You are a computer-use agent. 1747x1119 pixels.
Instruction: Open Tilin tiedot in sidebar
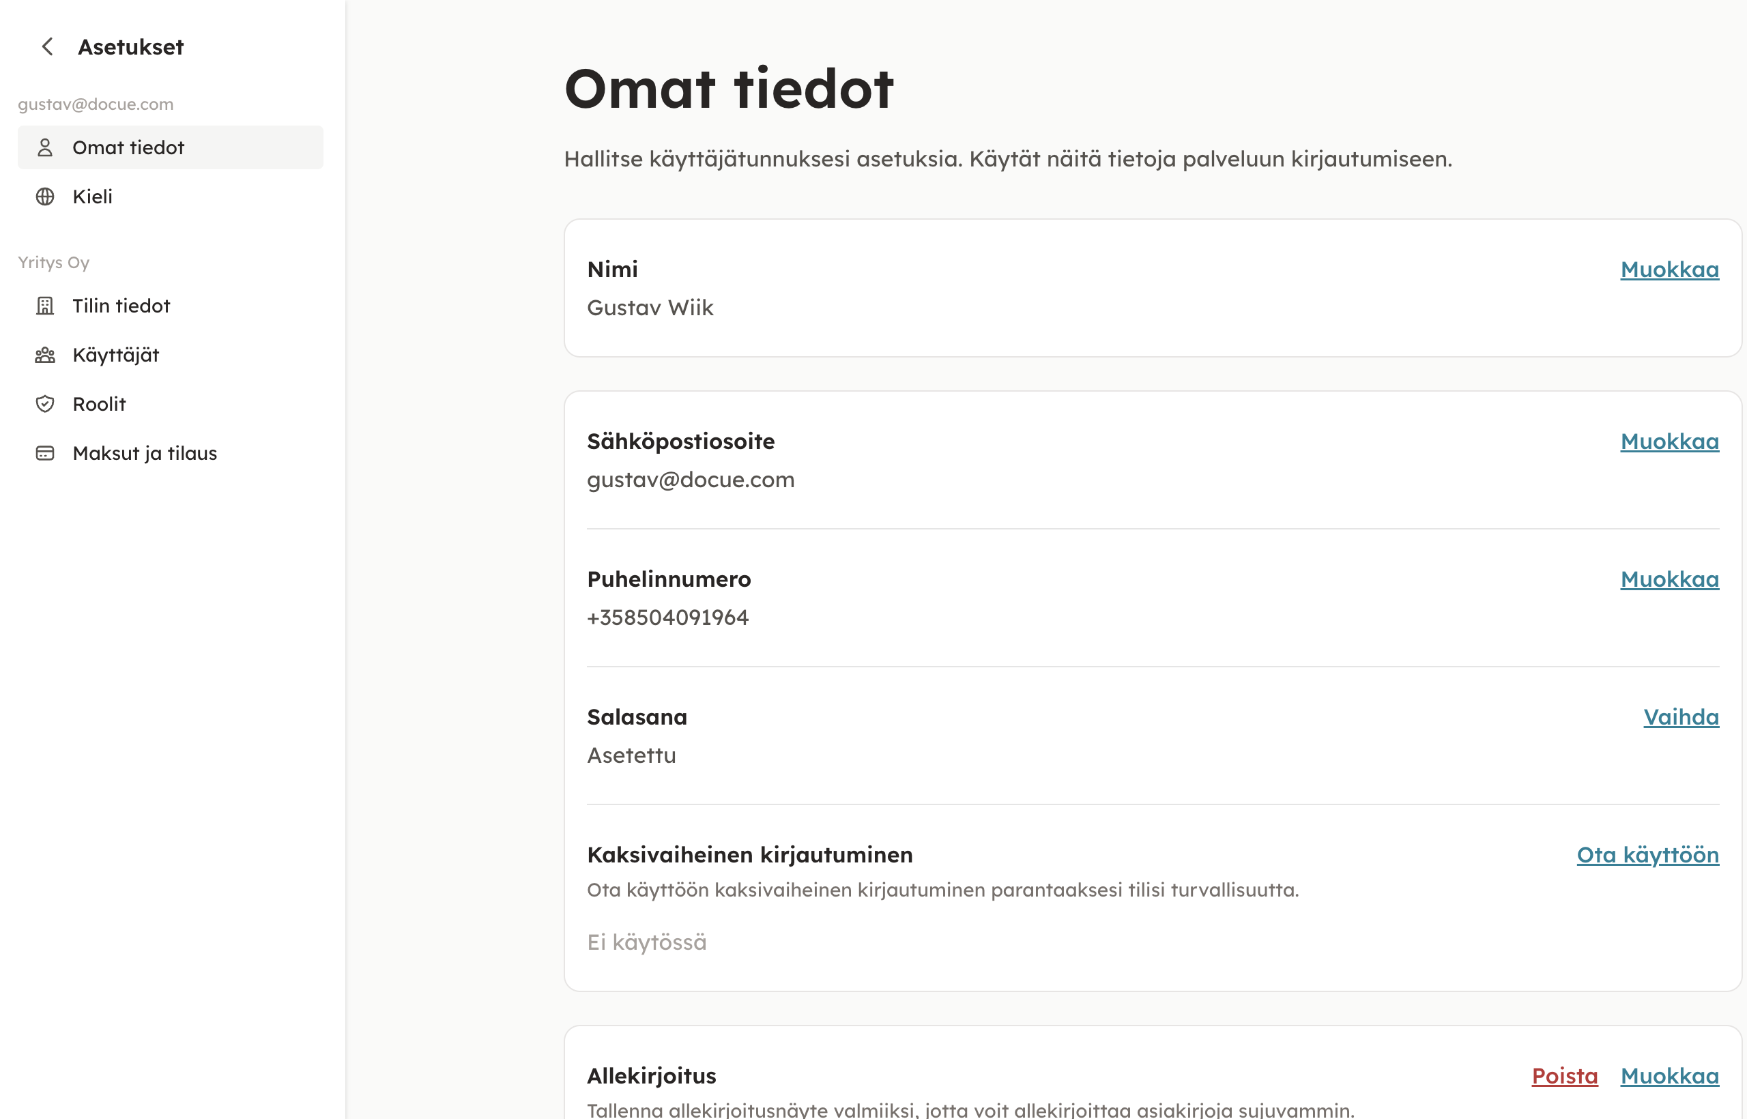tap(121, 306)
